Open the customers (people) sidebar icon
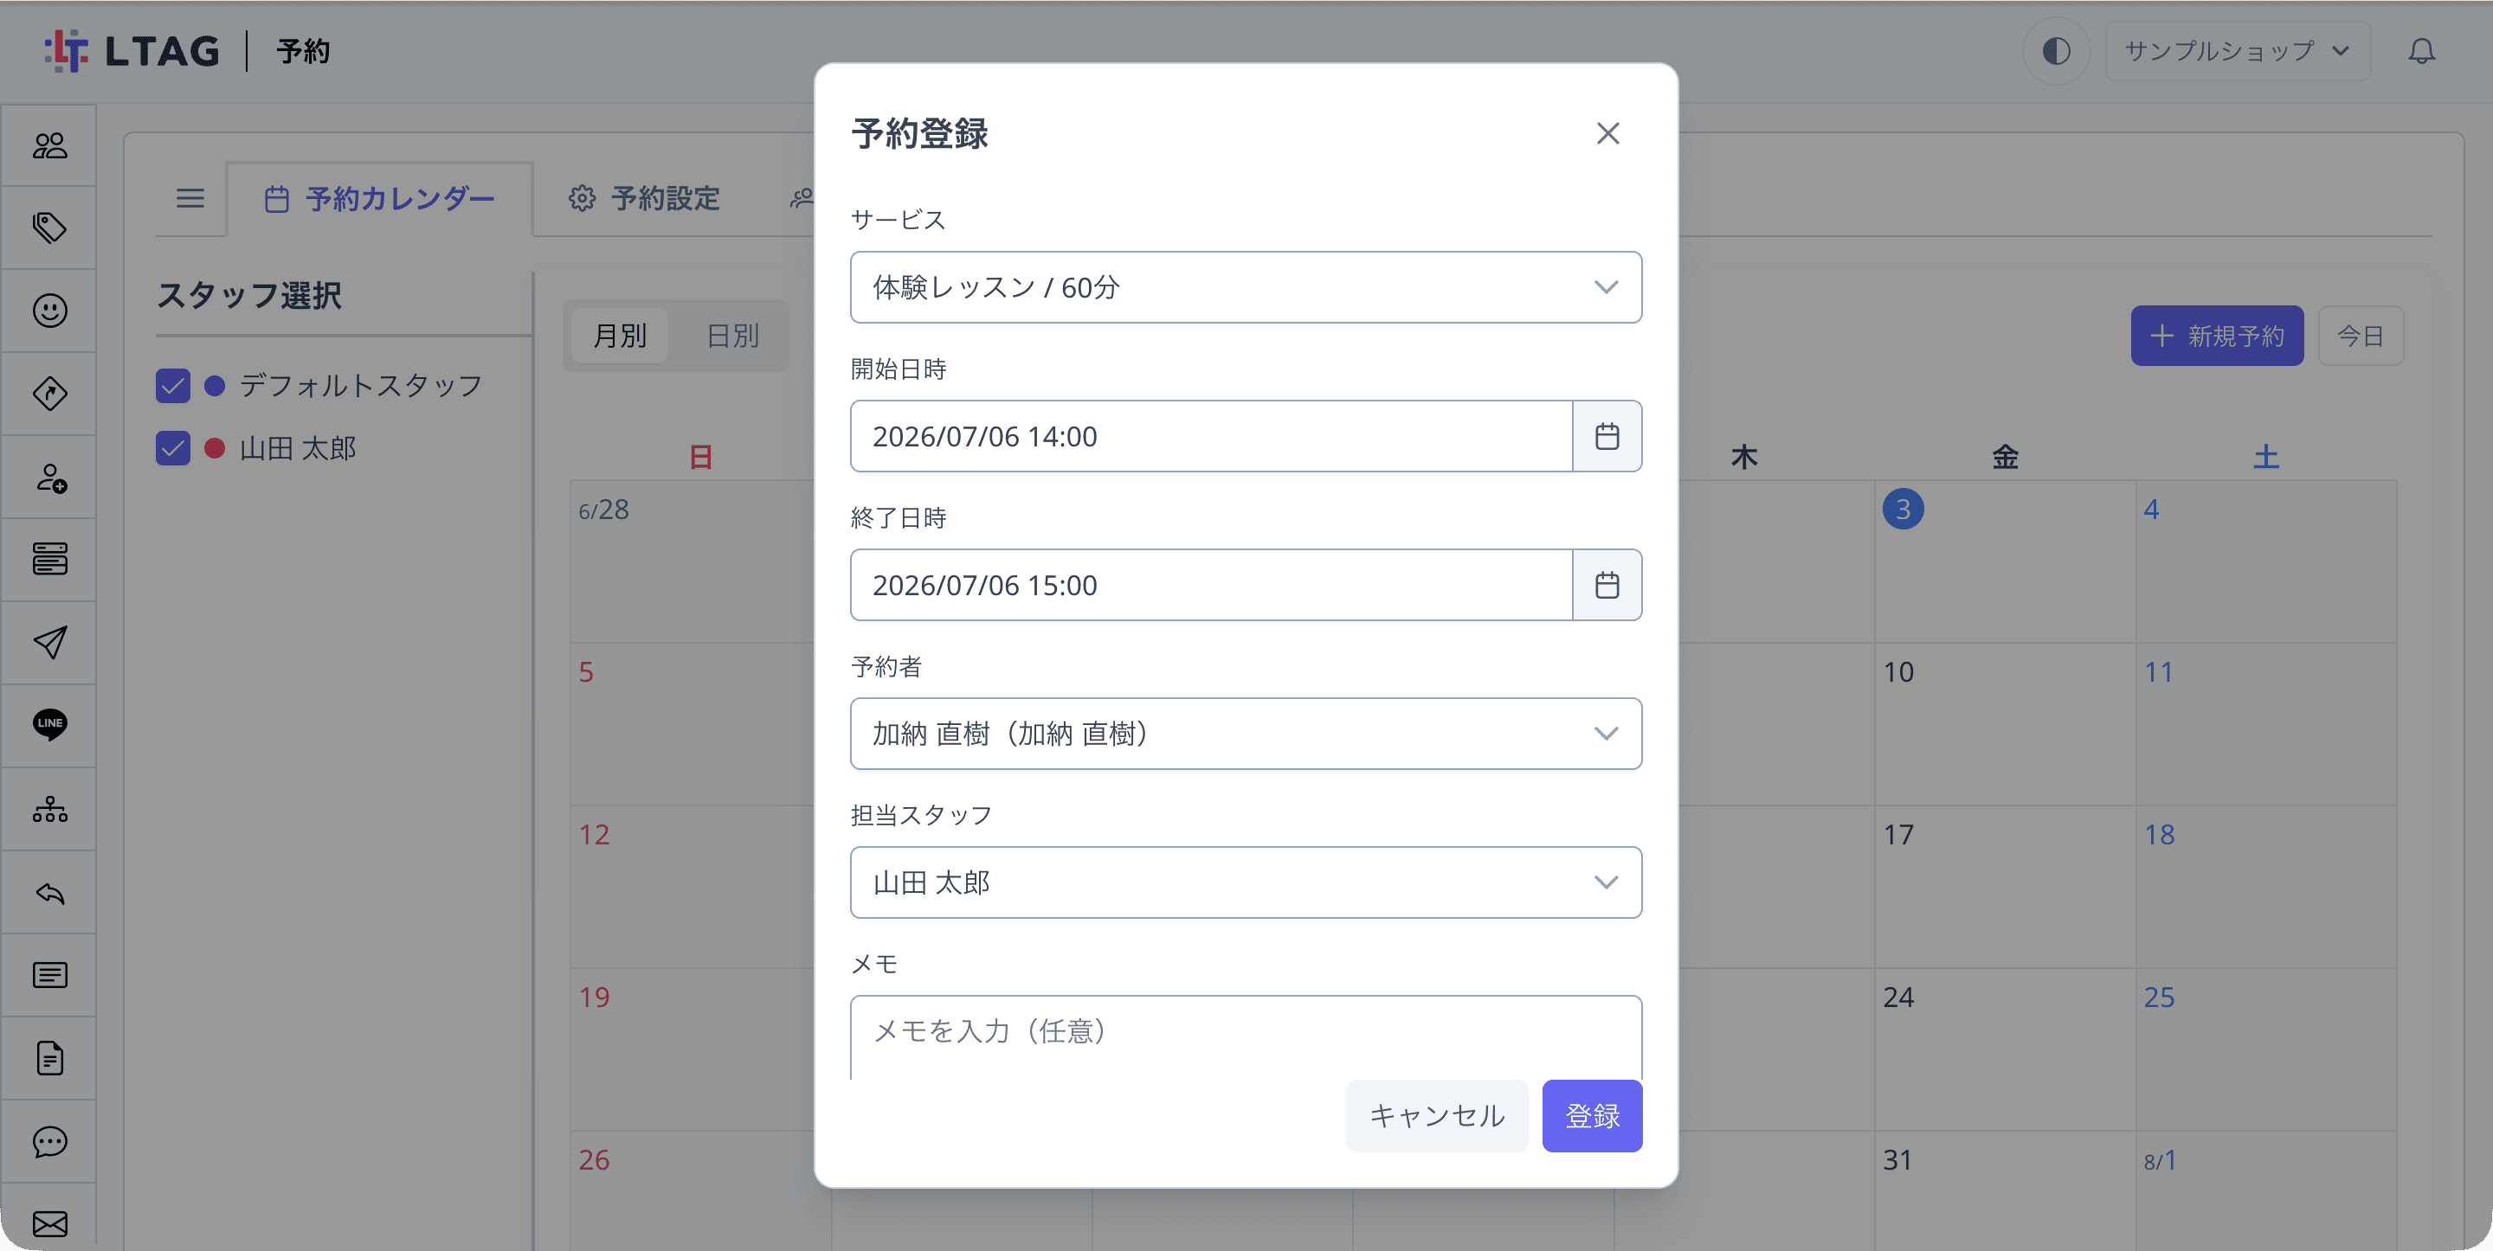This screenshot has width=2493, height=1251. pyautogui.click(x=49, y=146)
